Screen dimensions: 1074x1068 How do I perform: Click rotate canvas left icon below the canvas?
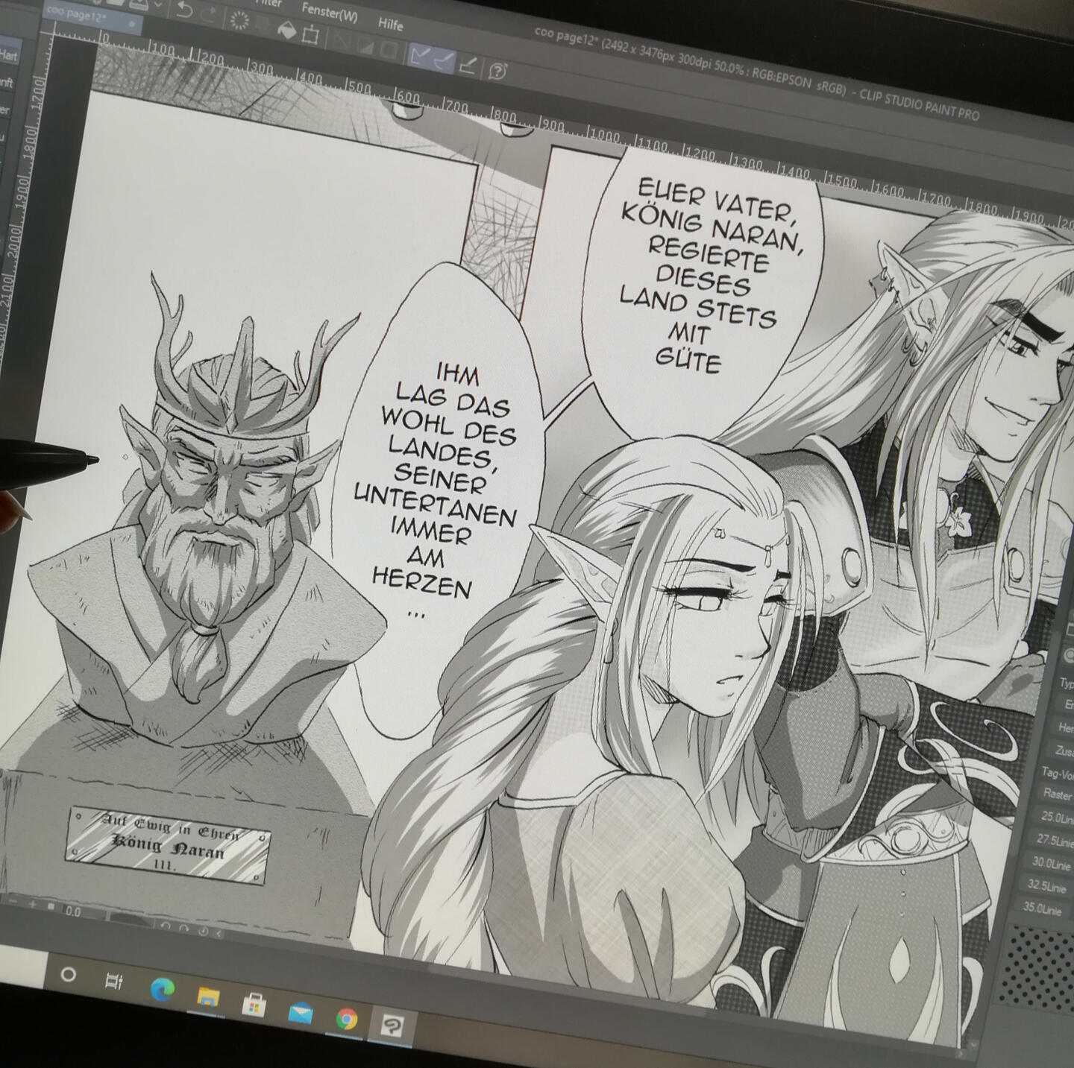point(166,926)
